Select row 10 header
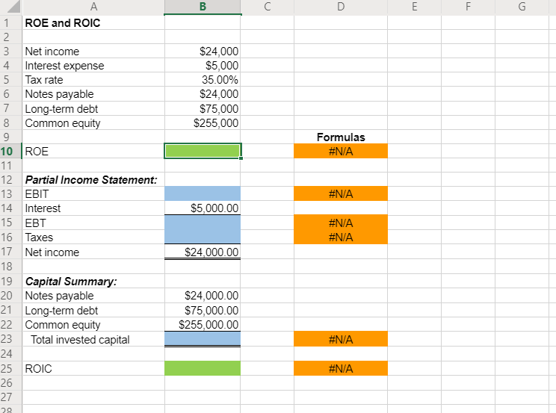The height and width of the screenshot is (413, 556). pos(11,151)
